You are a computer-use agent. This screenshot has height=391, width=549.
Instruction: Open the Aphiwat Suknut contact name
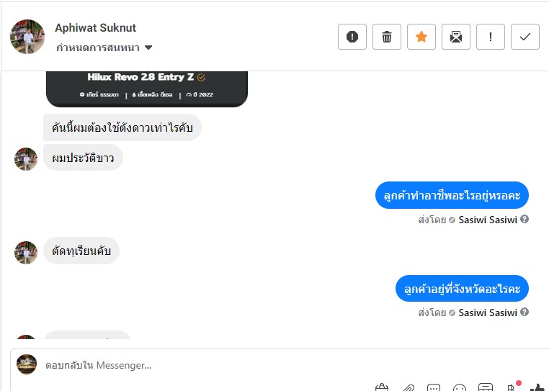tap(95, 28)
